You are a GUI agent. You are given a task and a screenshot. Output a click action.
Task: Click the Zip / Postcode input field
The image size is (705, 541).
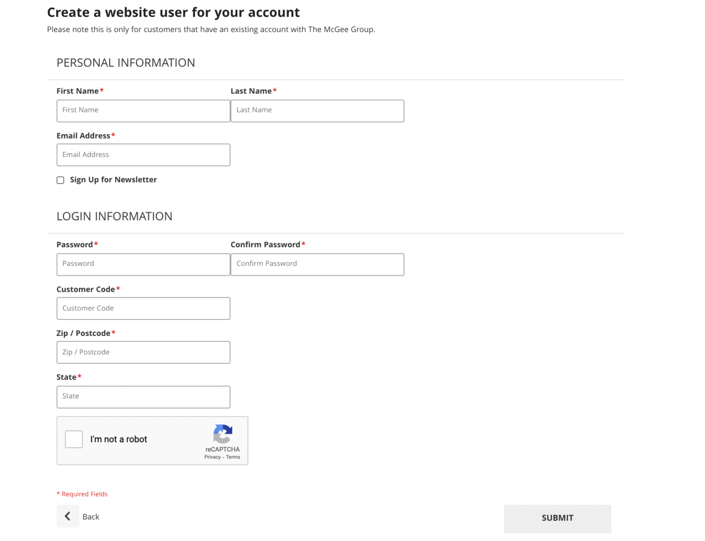(143, 352)
